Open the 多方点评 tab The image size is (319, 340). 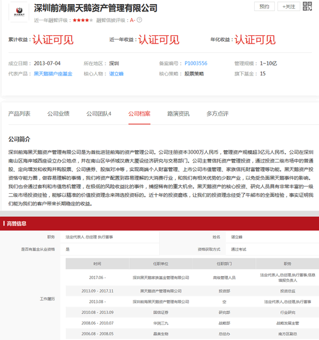pyautogui.click(x=217, y=114)
